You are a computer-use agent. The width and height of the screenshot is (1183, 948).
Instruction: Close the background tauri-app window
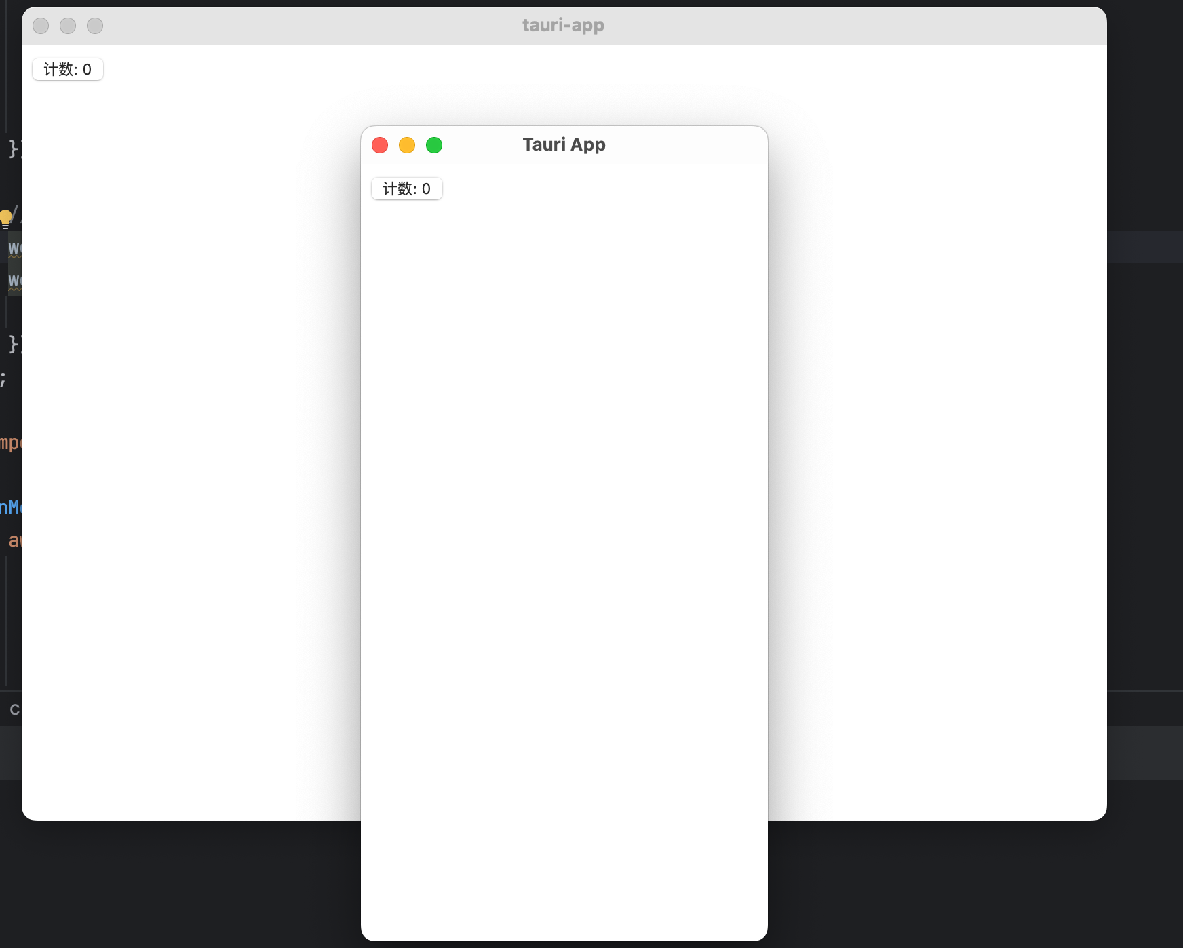(x=41, y=26)
